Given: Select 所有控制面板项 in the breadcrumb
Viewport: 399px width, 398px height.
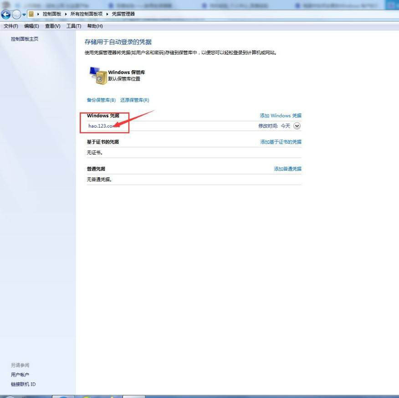Looking at the screenshot, I should [87, 14].
